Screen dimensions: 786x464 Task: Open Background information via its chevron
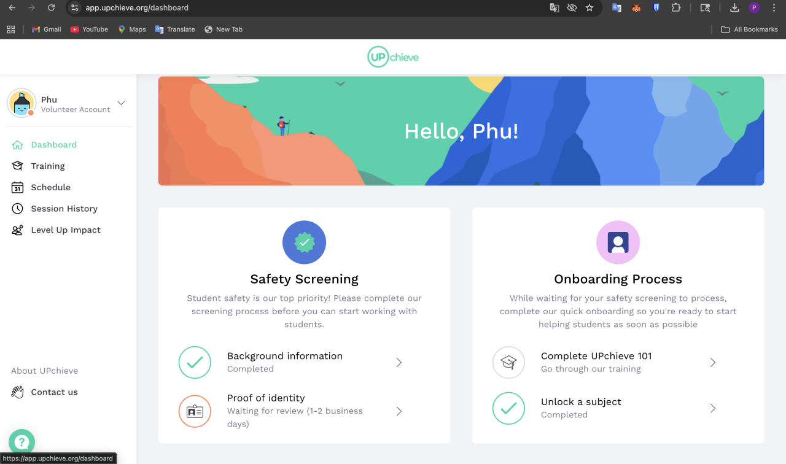[399, 363]
